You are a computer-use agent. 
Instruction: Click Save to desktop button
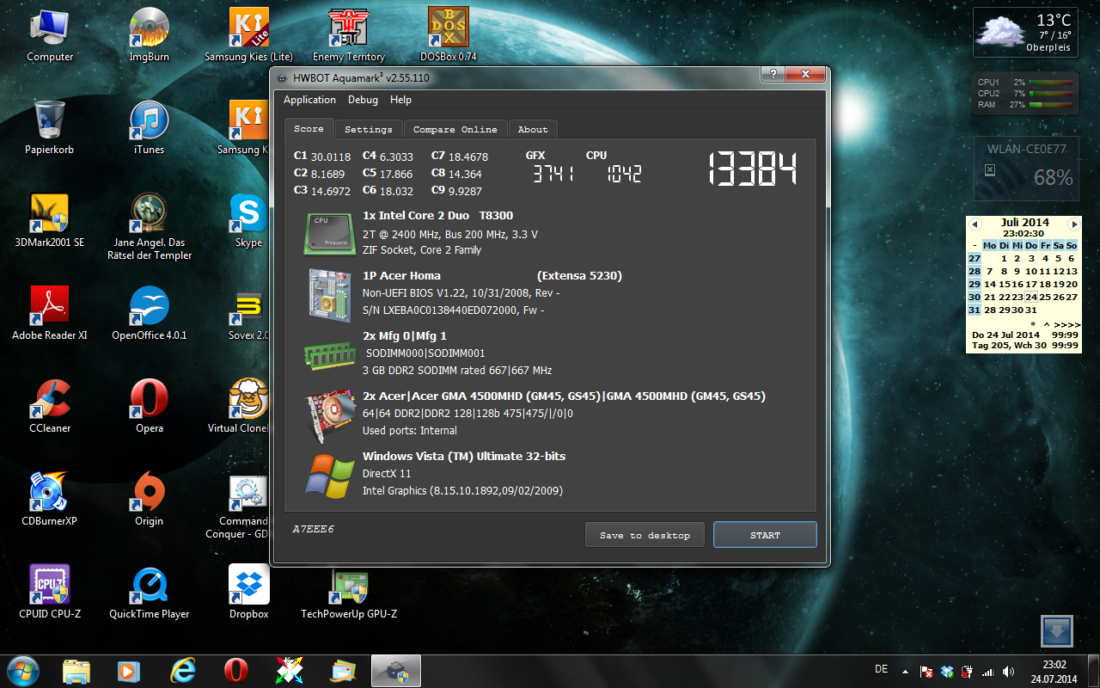tap(645, 535)
